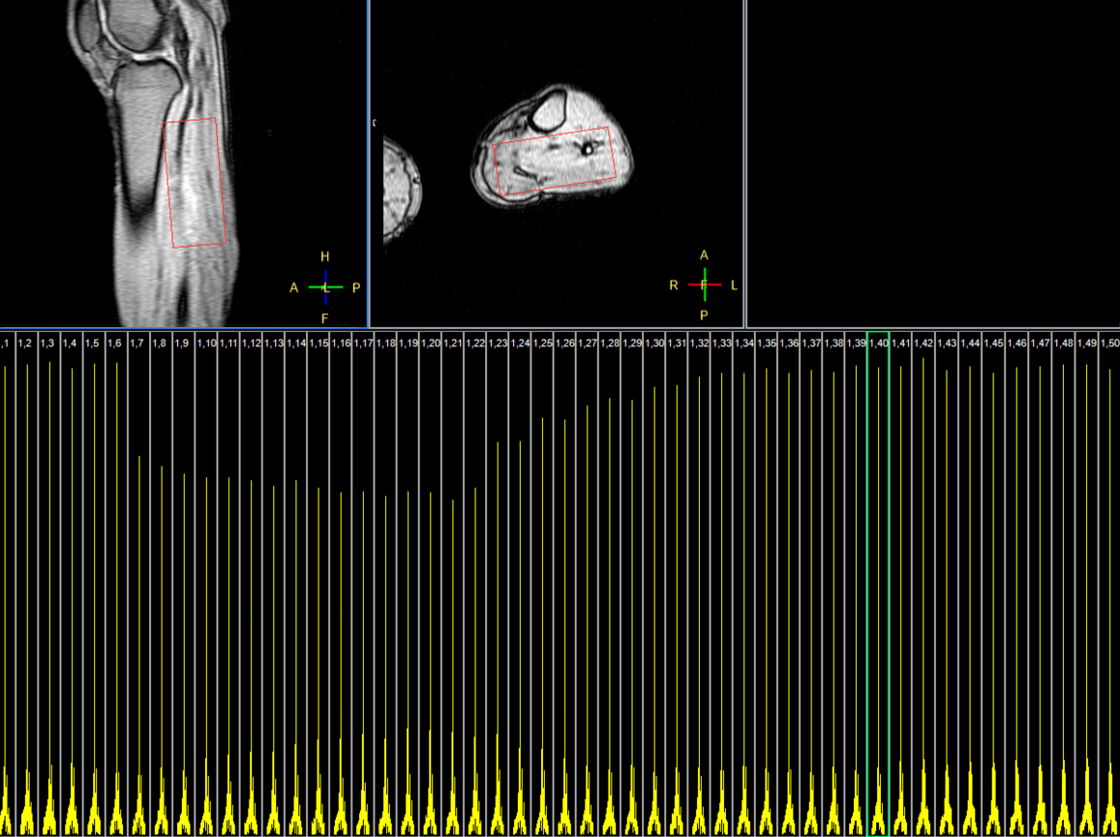Open spectrum column header labeled 1,30

pos(655,343)
